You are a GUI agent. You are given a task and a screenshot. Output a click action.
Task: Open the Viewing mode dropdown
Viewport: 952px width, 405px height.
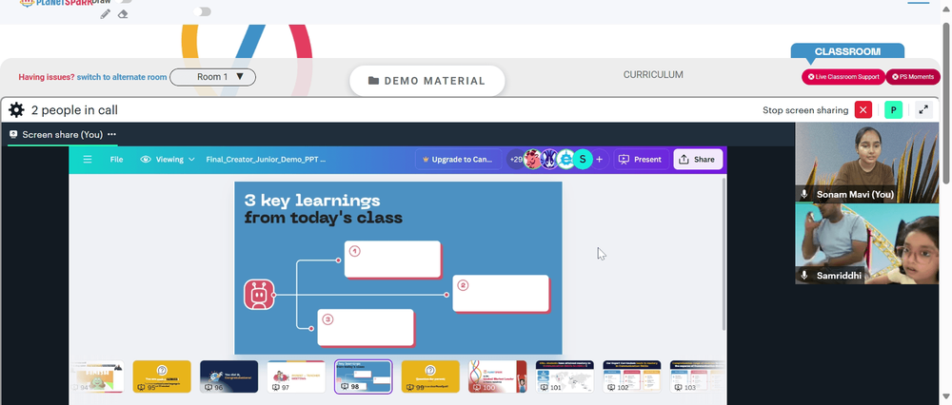click(168, 160)
